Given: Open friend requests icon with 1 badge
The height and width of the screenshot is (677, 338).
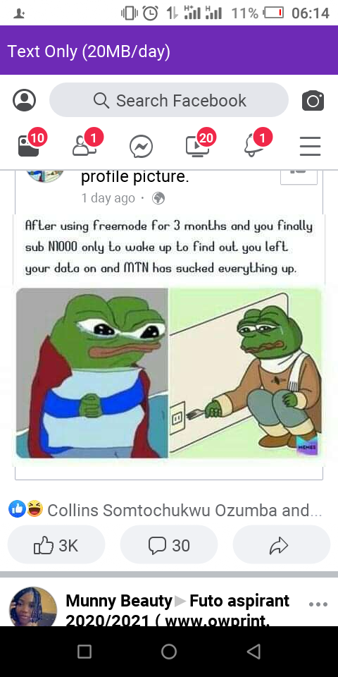Looking at the screenshot, I should pos(85,145).
